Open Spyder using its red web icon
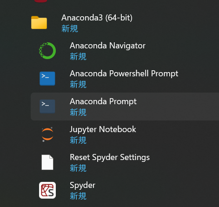This screenshot has width=219, height=207. (47, 190)
